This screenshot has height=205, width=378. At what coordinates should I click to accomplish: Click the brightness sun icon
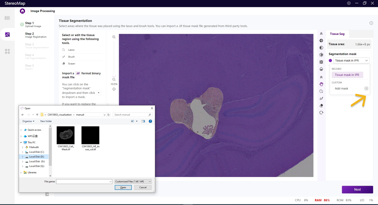tap(321, 55)
